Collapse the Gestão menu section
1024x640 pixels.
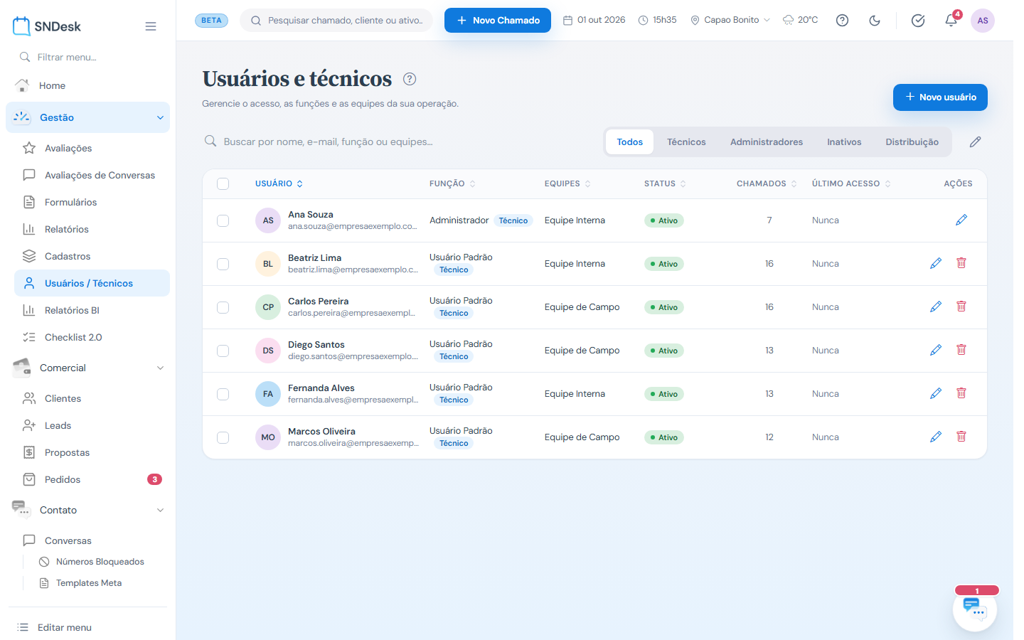pyautogui.click(x=88, y=117)
